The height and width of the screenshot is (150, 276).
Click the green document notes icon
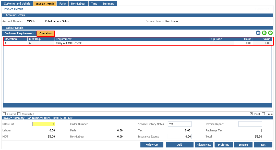[x=264, y=33]
